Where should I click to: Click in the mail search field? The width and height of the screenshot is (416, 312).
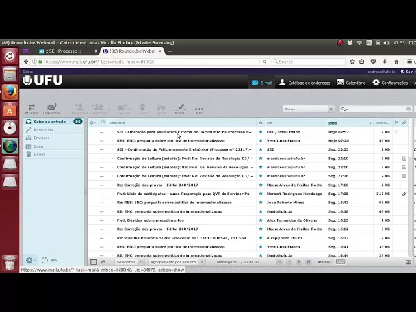pos(377,109)
